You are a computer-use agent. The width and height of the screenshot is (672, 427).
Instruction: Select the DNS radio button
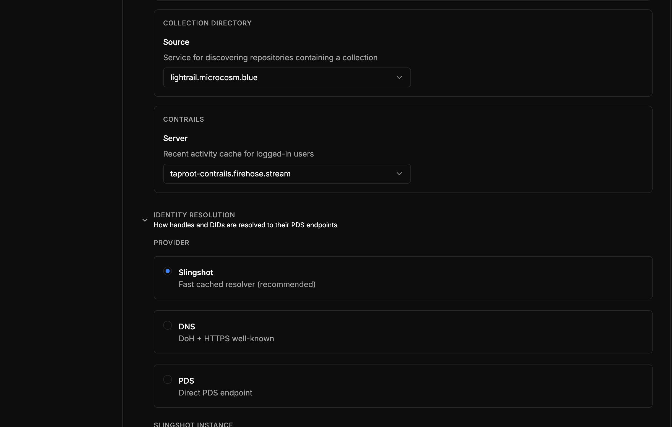167,326
